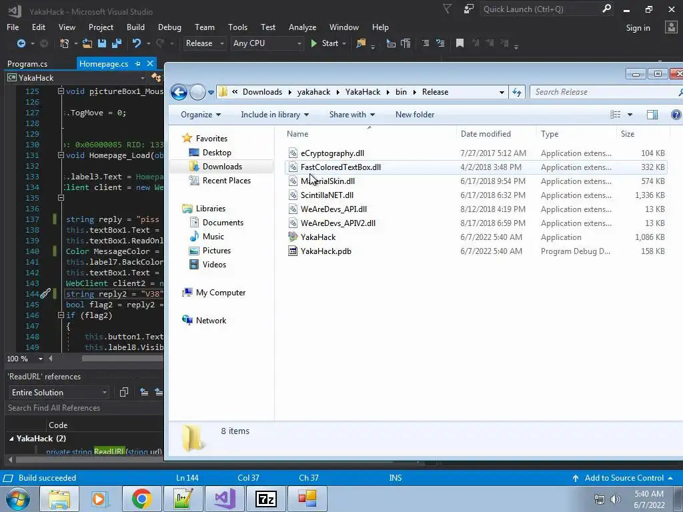Viewport: 683px width, 512px height.
Task: Collapse Homepage_Load method at line 131
Action: (x=61, y=155)
